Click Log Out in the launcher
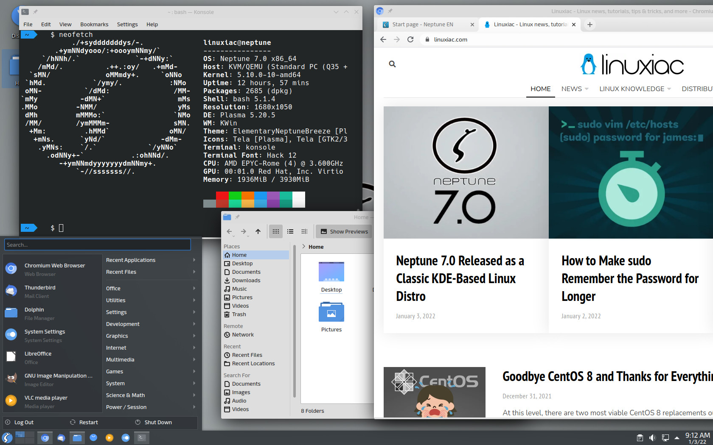713x445 pixels. (20, 422)
